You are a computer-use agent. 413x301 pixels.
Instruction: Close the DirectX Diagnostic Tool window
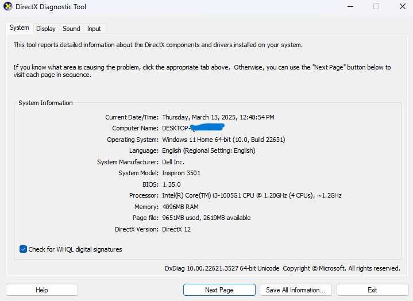pyautogui.click(x=403, y=6)
